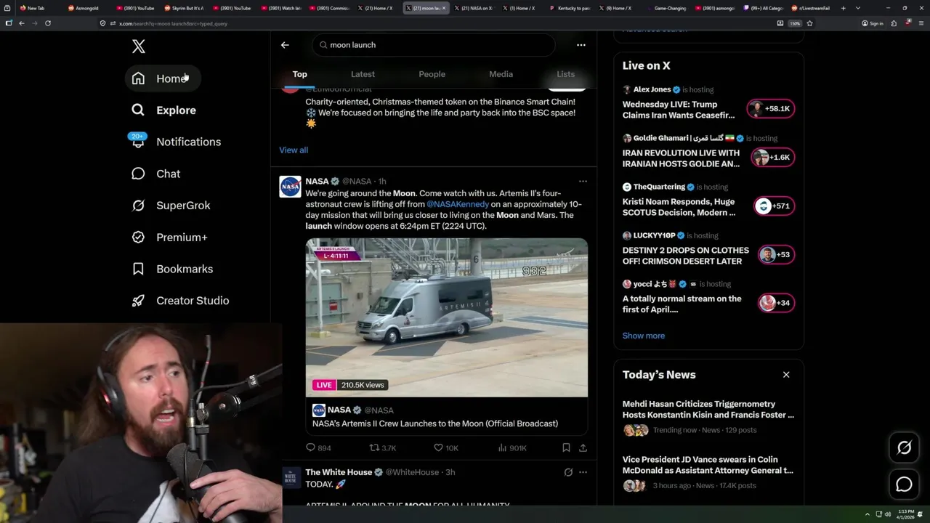Open the Home page from sidebar
Viewport: 930px width, 523px height.
click(x=161, y=78)
